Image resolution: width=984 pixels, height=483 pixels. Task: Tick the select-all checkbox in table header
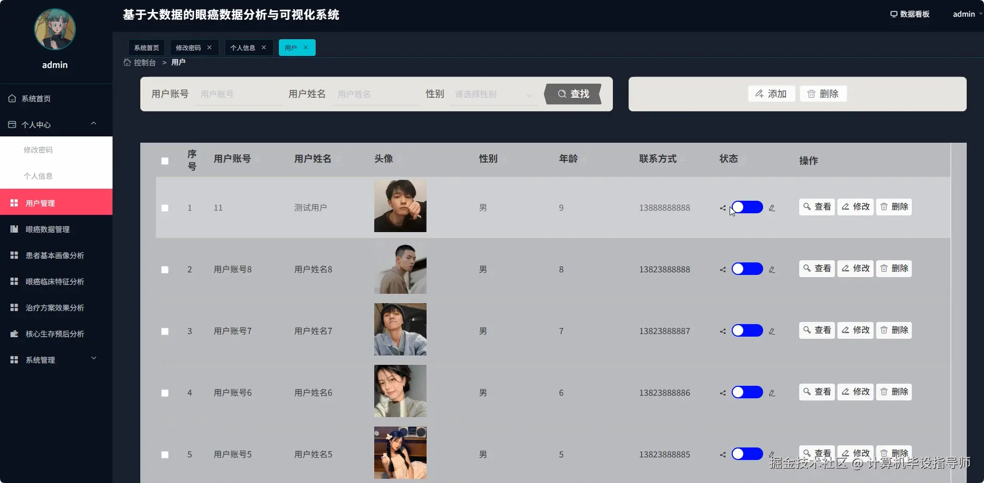click(x=165, y=161)
